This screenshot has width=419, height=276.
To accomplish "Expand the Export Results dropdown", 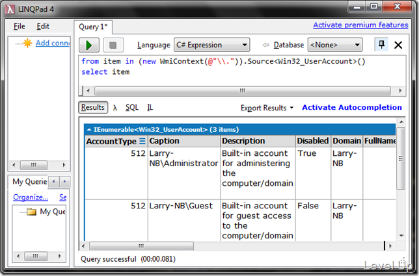I will pyautogui.click(x=267, y=108).
